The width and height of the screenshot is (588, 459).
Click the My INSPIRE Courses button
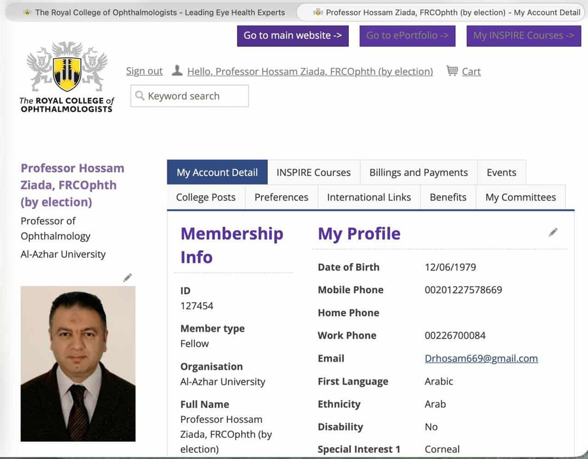[523, 36]
